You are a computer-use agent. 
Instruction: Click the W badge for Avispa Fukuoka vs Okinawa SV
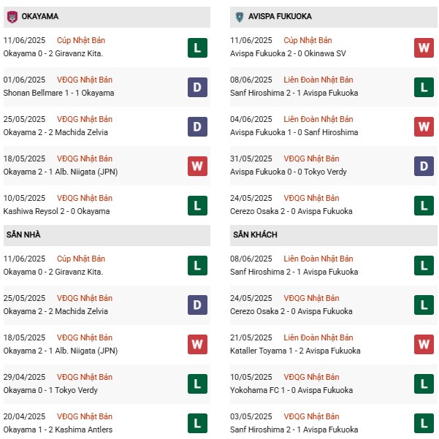(x=424, y=47)
